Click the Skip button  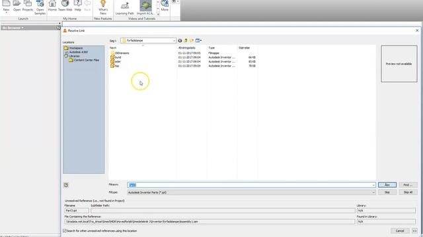tap(387, 192)
